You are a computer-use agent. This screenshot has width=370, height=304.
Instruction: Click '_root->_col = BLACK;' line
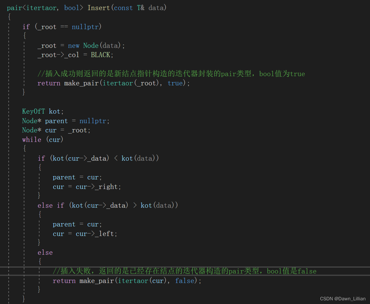click(75, 55)
